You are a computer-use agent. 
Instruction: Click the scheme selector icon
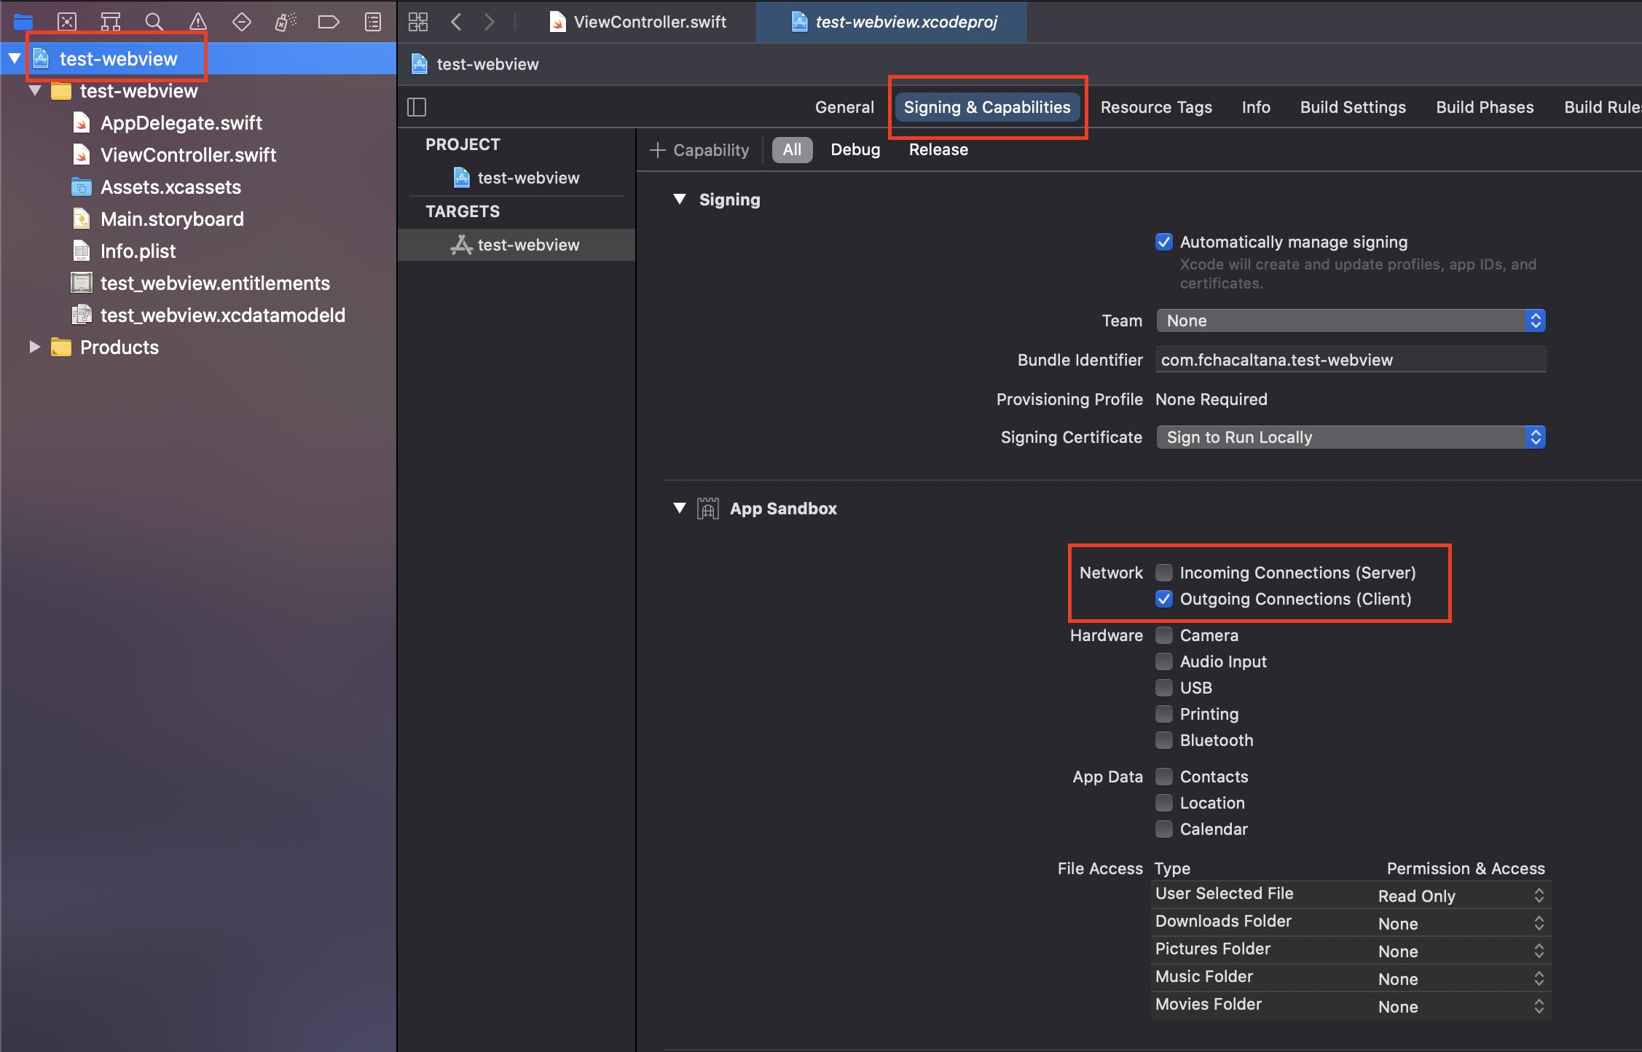(417, 20)
